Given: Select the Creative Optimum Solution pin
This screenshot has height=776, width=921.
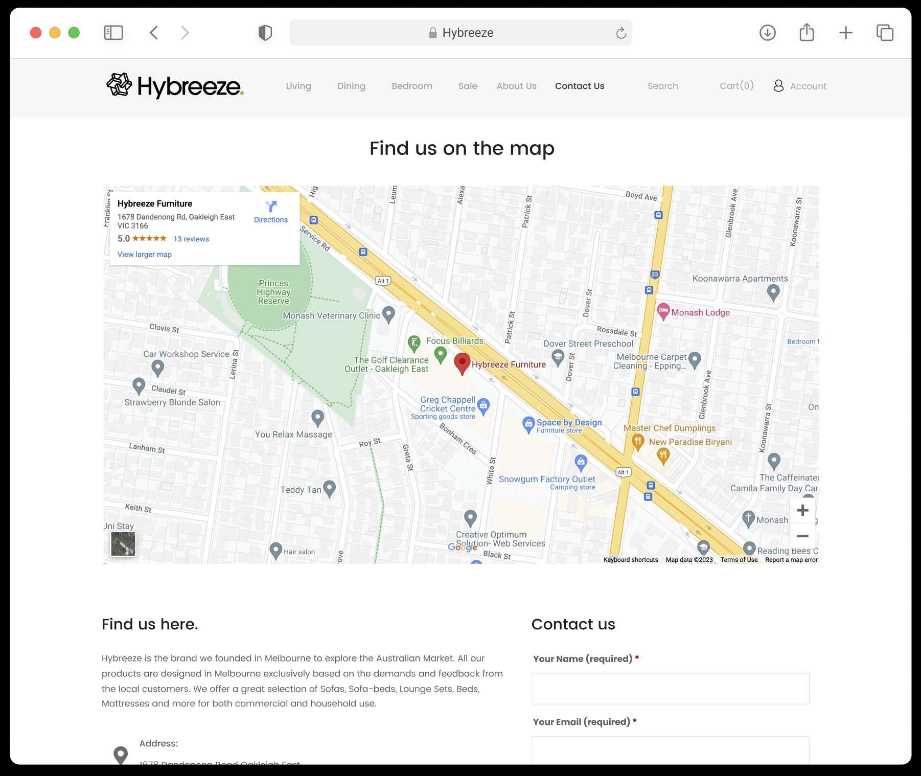Looking at the screenshot, I should [470, 517].
